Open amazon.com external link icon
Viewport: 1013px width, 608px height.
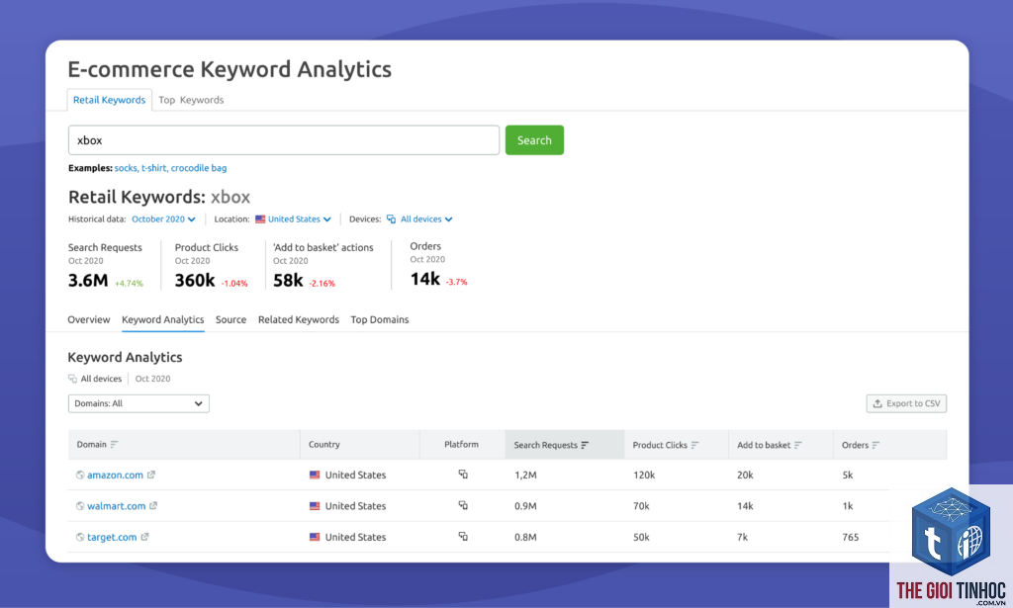coord(151,475)
